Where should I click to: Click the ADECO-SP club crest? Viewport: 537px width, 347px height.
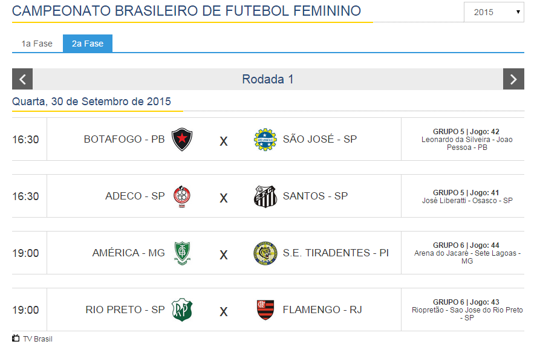(x=182, y=196)
